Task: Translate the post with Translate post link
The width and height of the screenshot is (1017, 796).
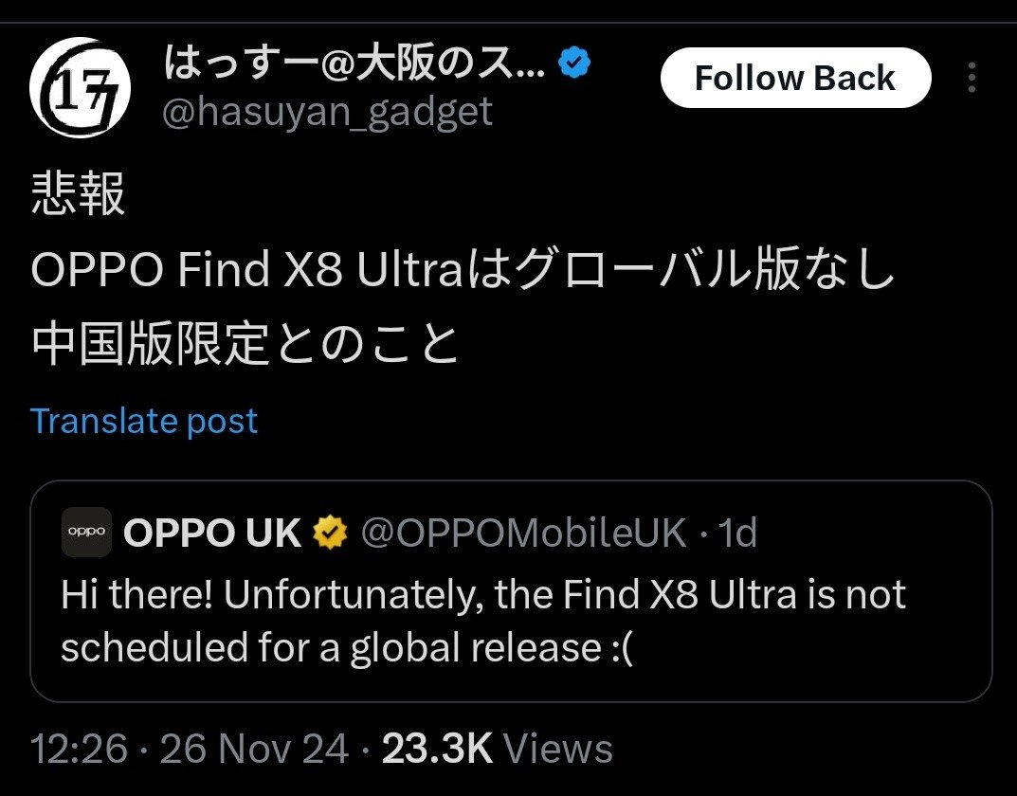Action: [144, 421]
